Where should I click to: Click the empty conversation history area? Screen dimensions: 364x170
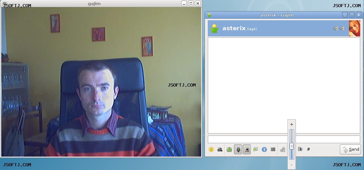pos(284,85)
